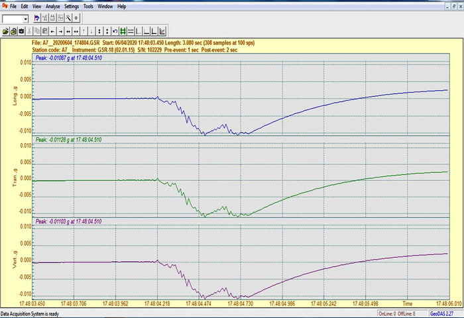Click the 17:48:04.986 time axis label
Screen dimensions: 464x318
(282, 304)
